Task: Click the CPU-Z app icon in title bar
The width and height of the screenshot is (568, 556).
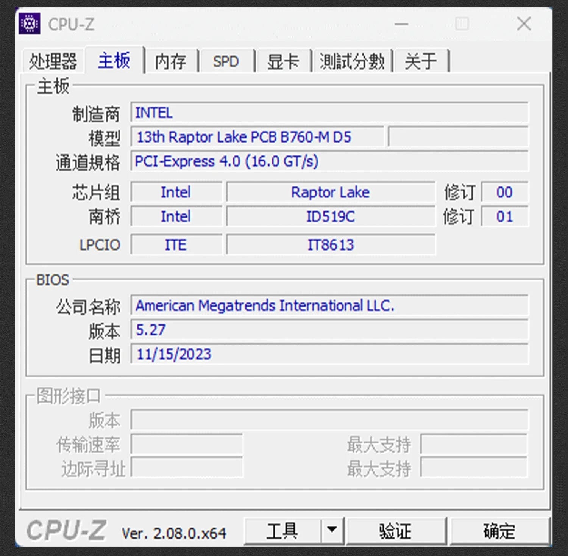Action: click(x=30, y=24)
